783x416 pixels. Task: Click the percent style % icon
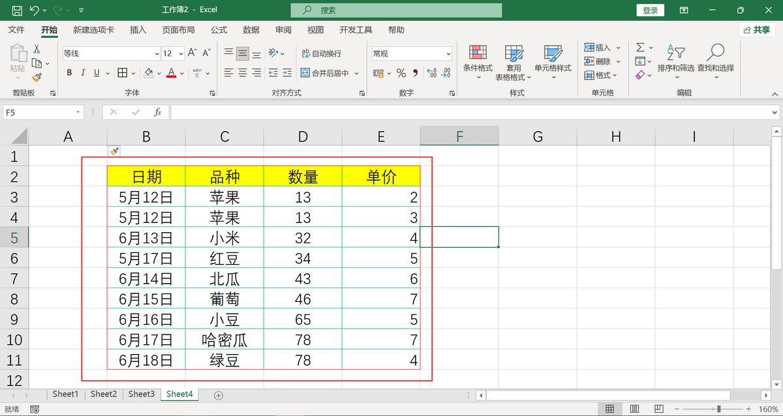click(x=400, y=73)
